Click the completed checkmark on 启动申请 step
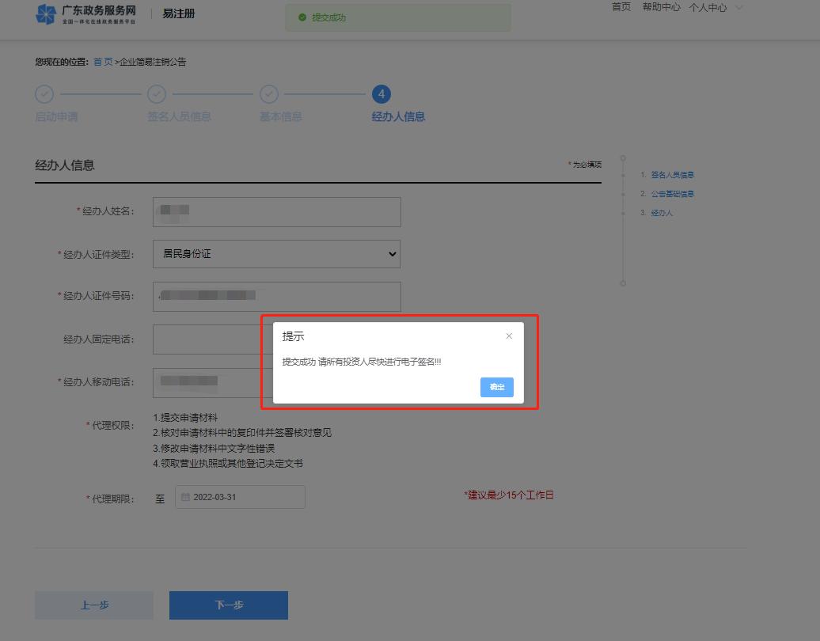 point(44,93)
